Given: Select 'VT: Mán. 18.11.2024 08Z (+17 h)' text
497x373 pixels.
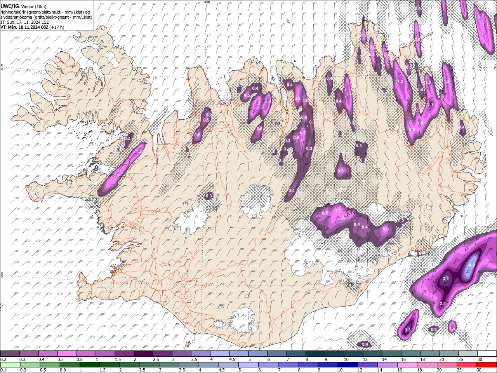Looking at the screenshot, I should [32, 27].
